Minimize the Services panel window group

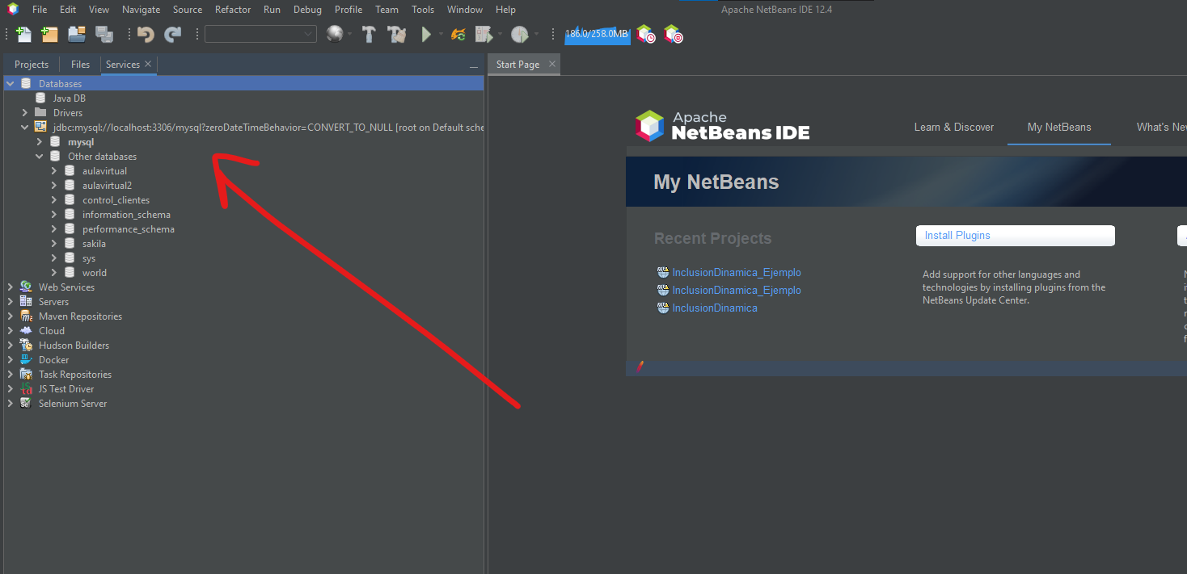(474, 65)
